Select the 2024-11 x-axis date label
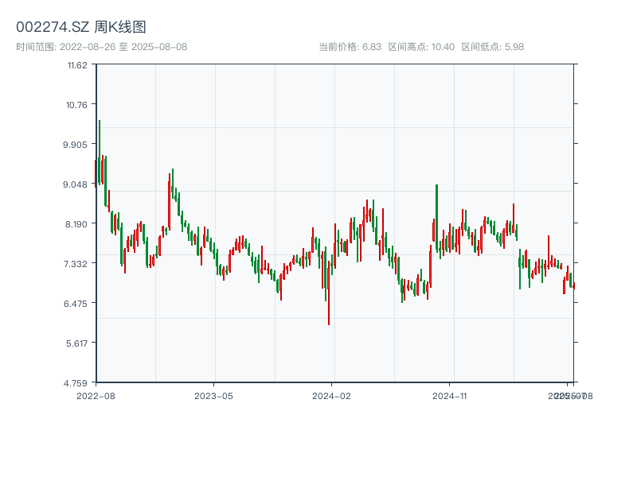 450,395
